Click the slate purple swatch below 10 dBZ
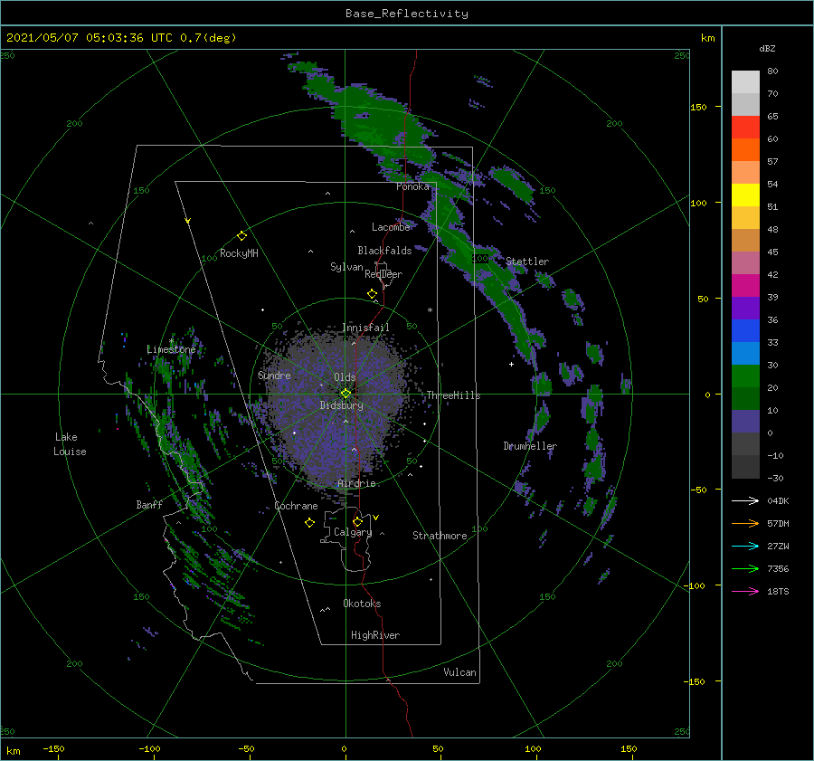 [745, 422]
